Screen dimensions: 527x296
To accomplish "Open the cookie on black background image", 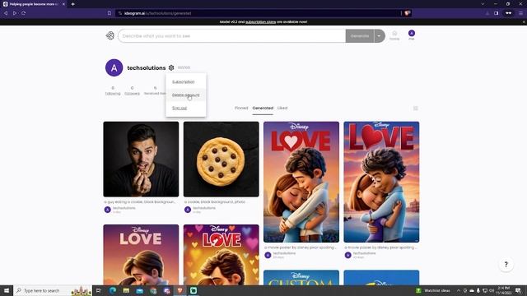I will (222, 159).
